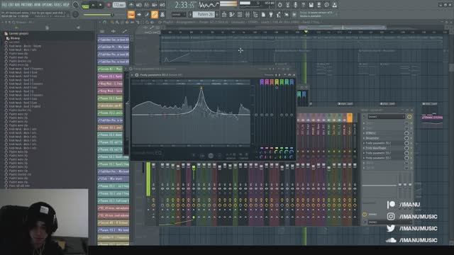Screen dimensions: 454x255
Task: Click the EQ peak node handle
Action: (201, 88)
